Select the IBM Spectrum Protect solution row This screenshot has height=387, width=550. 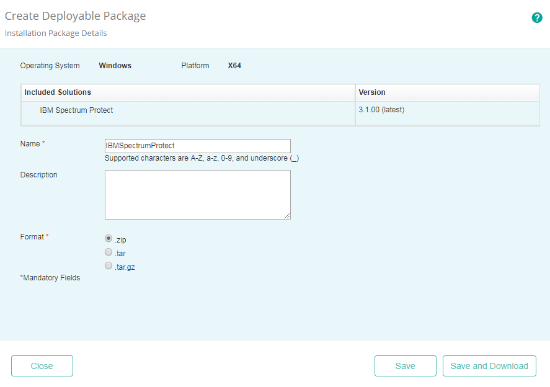[x=77, y=110]
